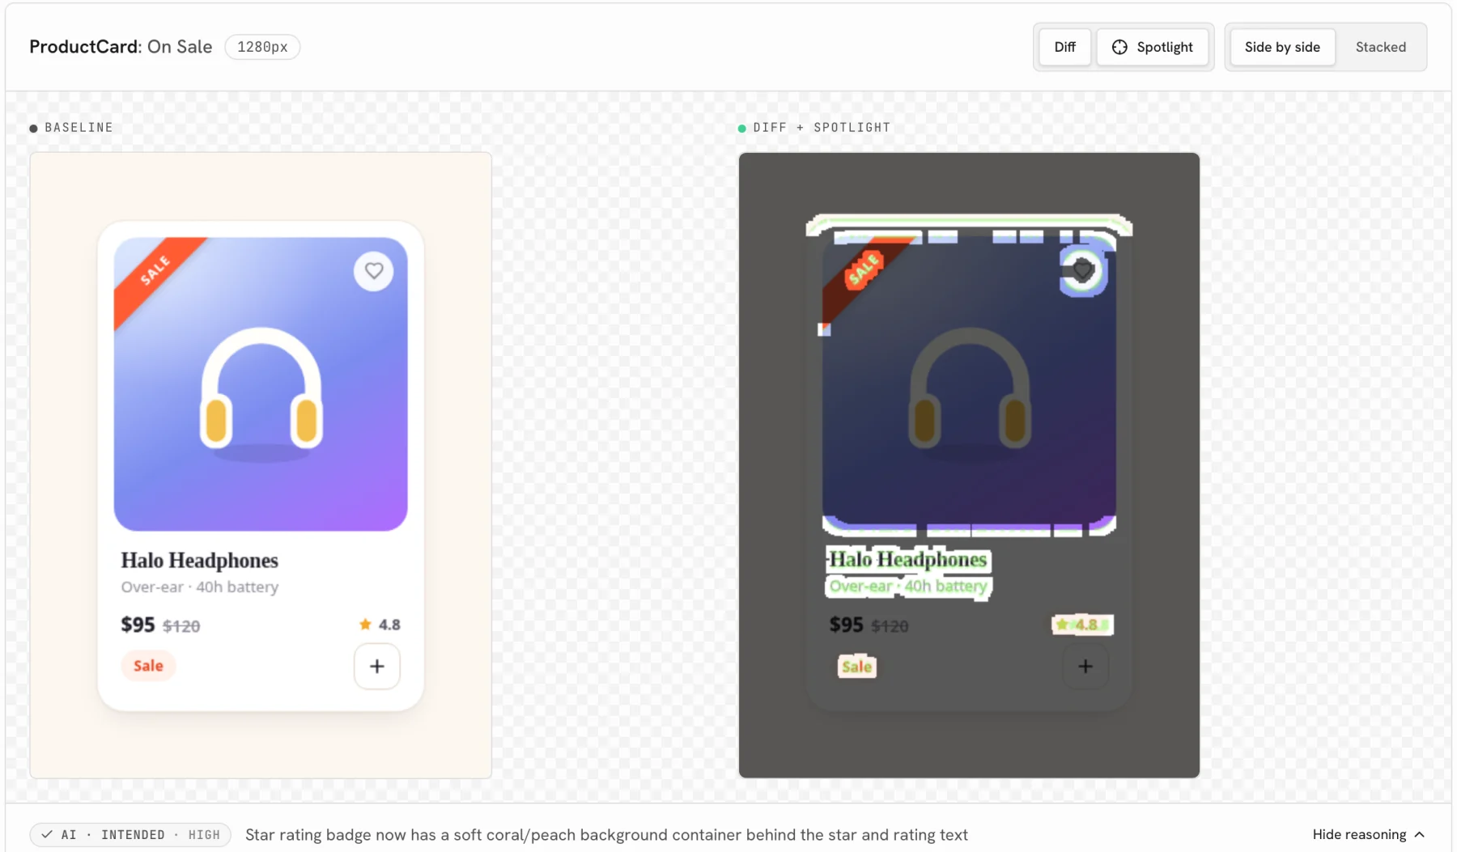Screen dimensions: 1457x852
Task: Click the heart icon in diff spotlight card
Action: (1083, 270)
